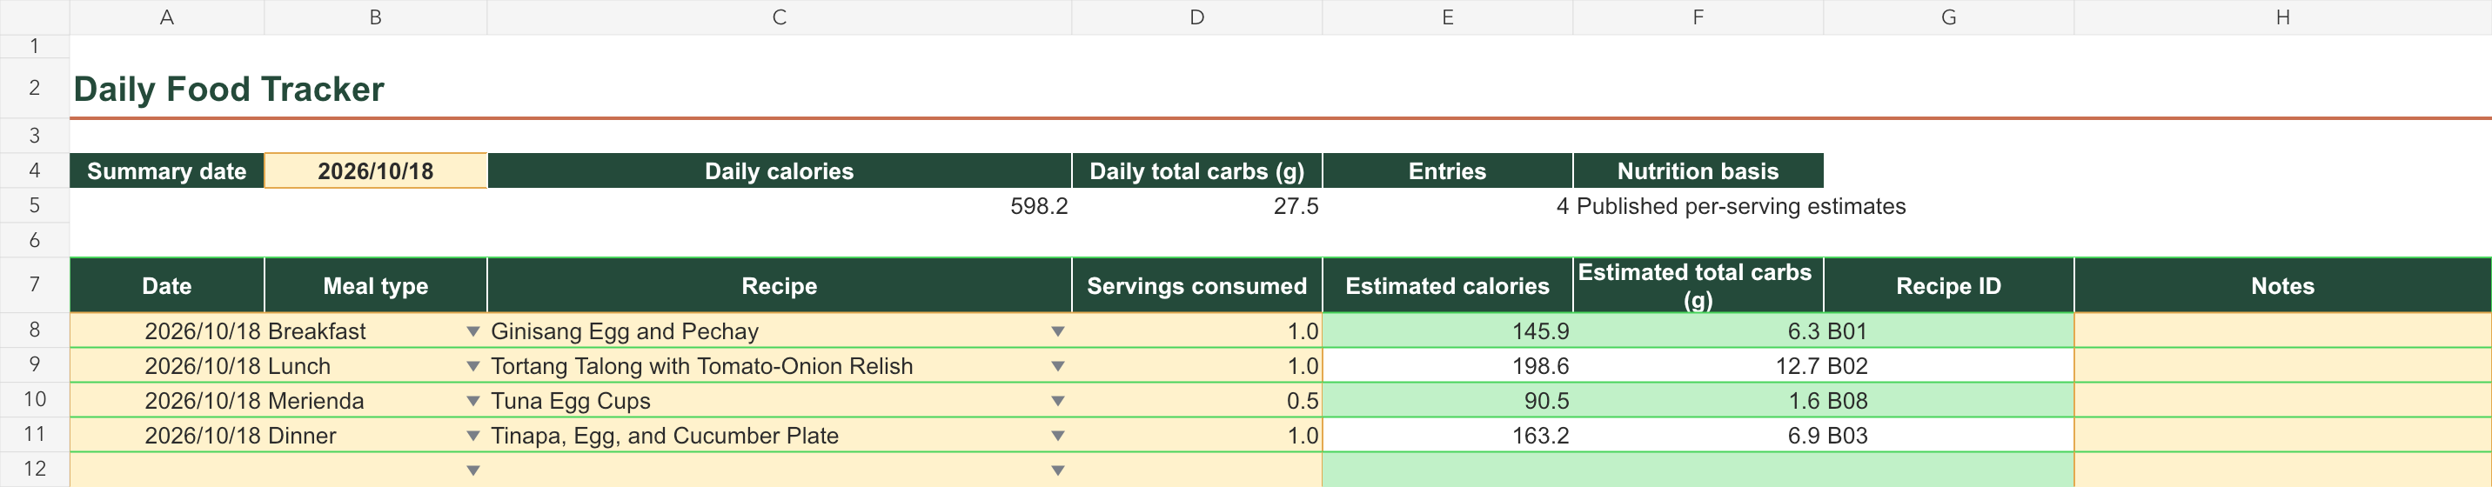Select column C header
The height and width of the screenshot is (487, 2492).
[779, 17]
